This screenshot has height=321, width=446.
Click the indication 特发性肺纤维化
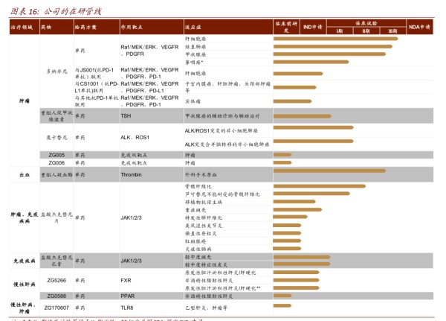click(204, 217)
